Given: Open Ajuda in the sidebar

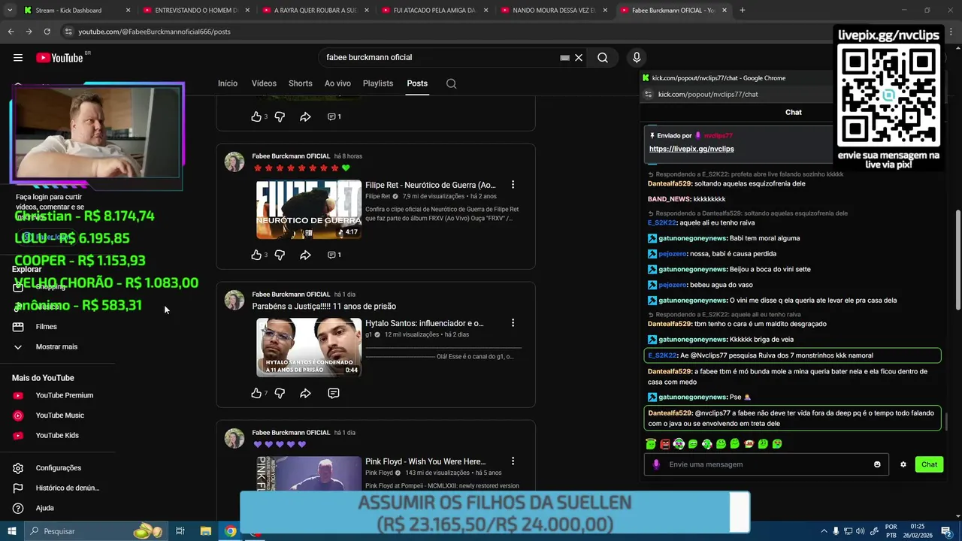Looking at the screenshot, I should [45, 508].
